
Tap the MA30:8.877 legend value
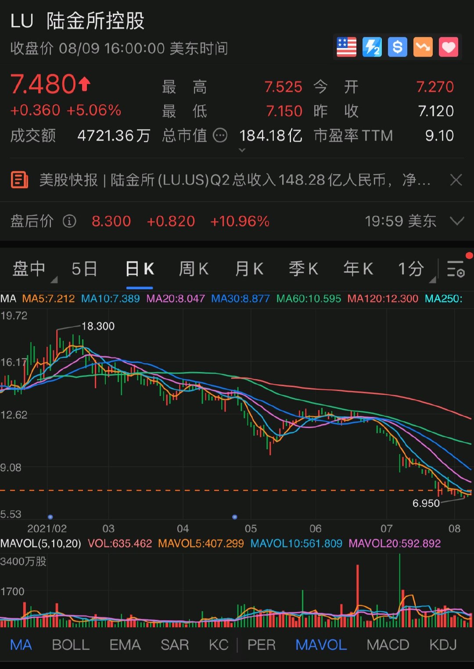241,299
